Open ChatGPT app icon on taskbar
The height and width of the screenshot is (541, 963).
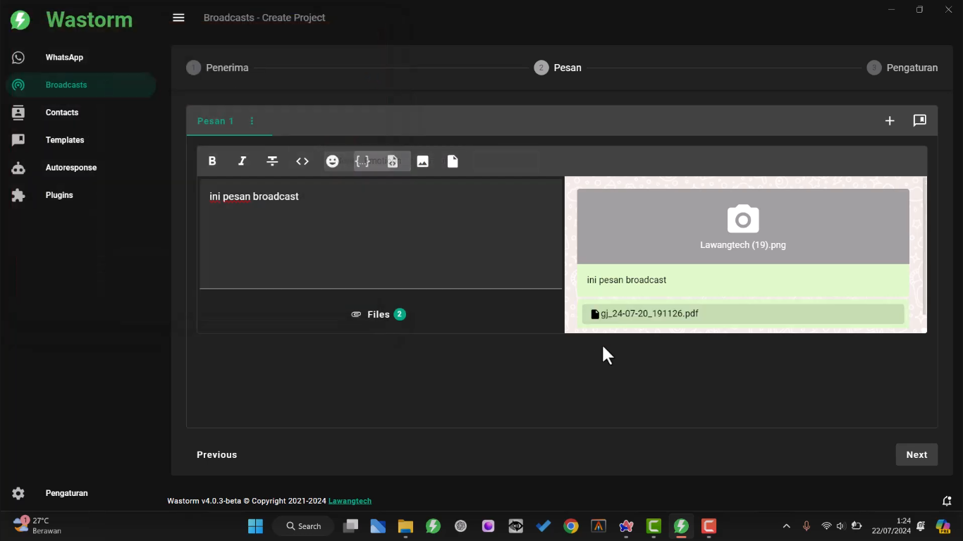coord(460,526)
